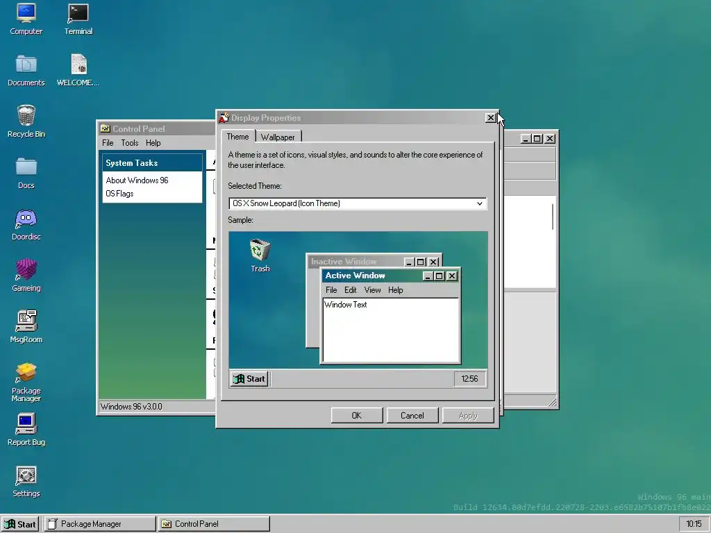Close the Display Properties dialog
Image resolution: width=711 pixels, height=533 pixels.
(490, 118)
